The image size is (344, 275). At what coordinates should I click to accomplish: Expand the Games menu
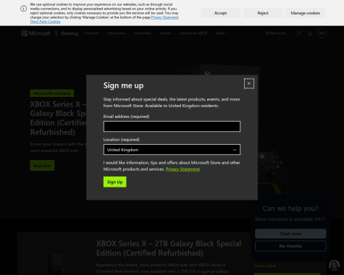pos(167,33)
